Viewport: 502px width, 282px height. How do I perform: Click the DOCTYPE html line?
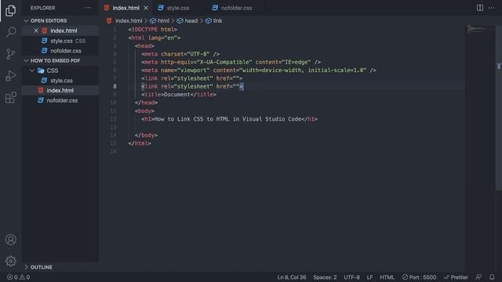coord(152,30)
